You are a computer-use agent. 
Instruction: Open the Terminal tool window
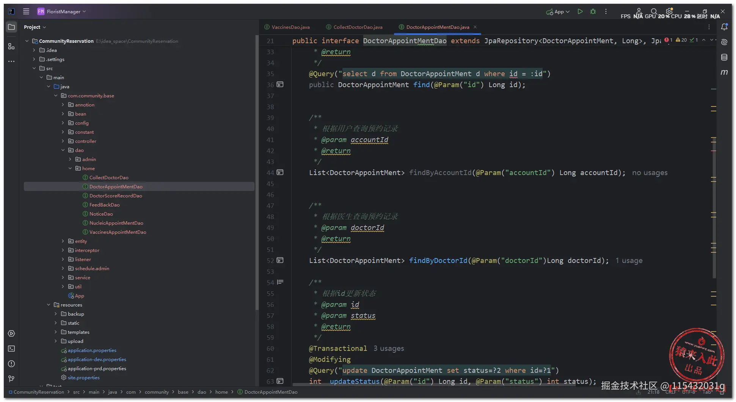[x=11, y=349]
